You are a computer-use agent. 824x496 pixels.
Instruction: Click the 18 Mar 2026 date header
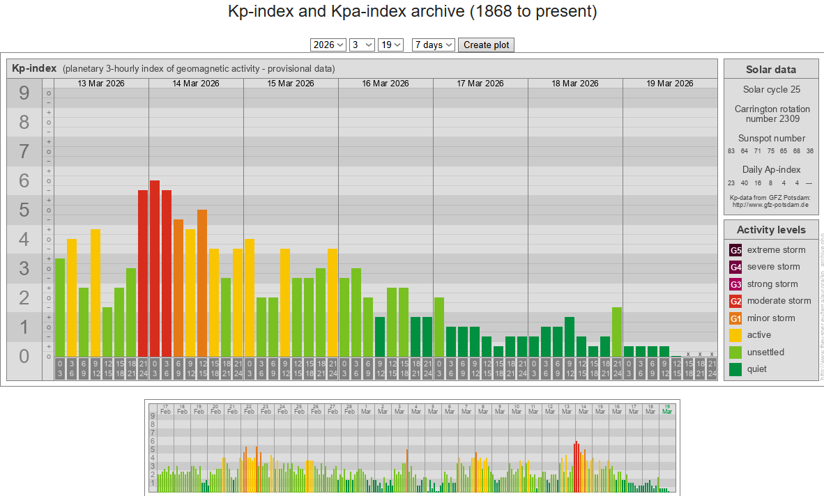575,84
